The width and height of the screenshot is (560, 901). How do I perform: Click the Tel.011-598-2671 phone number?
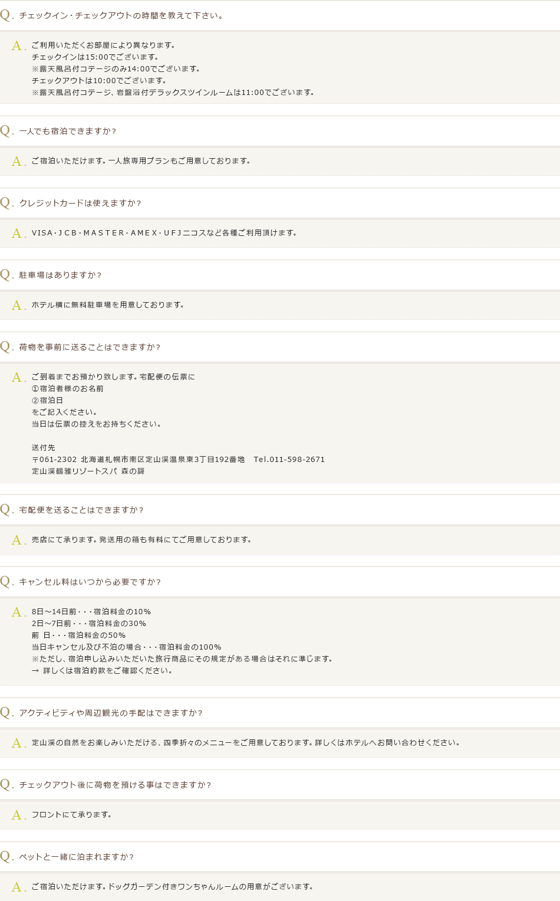pyautogui.click(x=289, y=460)
